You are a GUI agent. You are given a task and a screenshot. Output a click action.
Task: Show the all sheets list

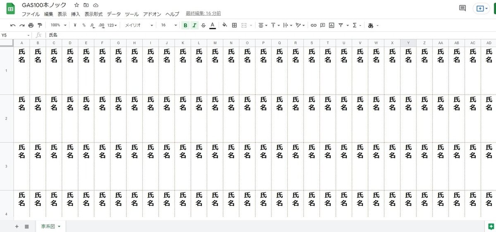[26, 226]
